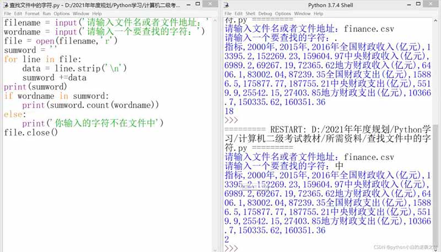Open the editor's Help menu

tap(97, 13)
